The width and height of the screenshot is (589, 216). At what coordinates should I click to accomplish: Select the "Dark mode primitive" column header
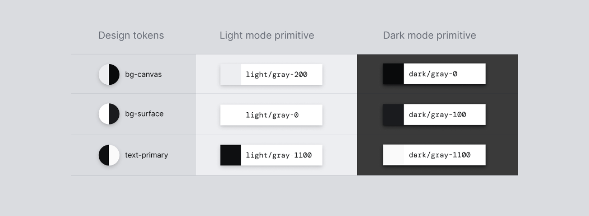(x=429, y=35)
